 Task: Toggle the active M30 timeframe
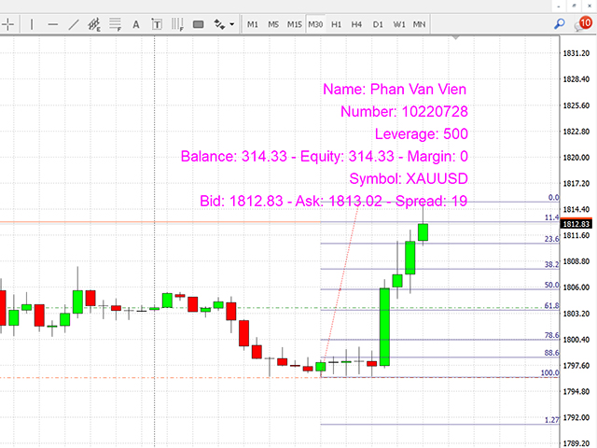315,25
